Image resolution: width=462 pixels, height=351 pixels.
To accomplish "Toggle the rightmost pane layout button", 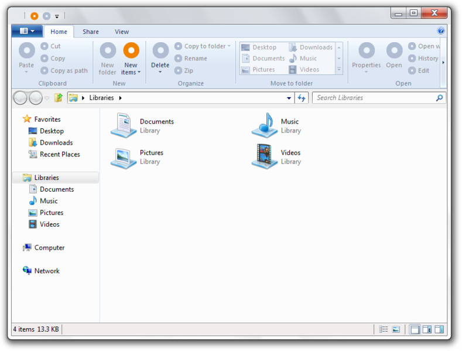I will click(x=439, y=330).
